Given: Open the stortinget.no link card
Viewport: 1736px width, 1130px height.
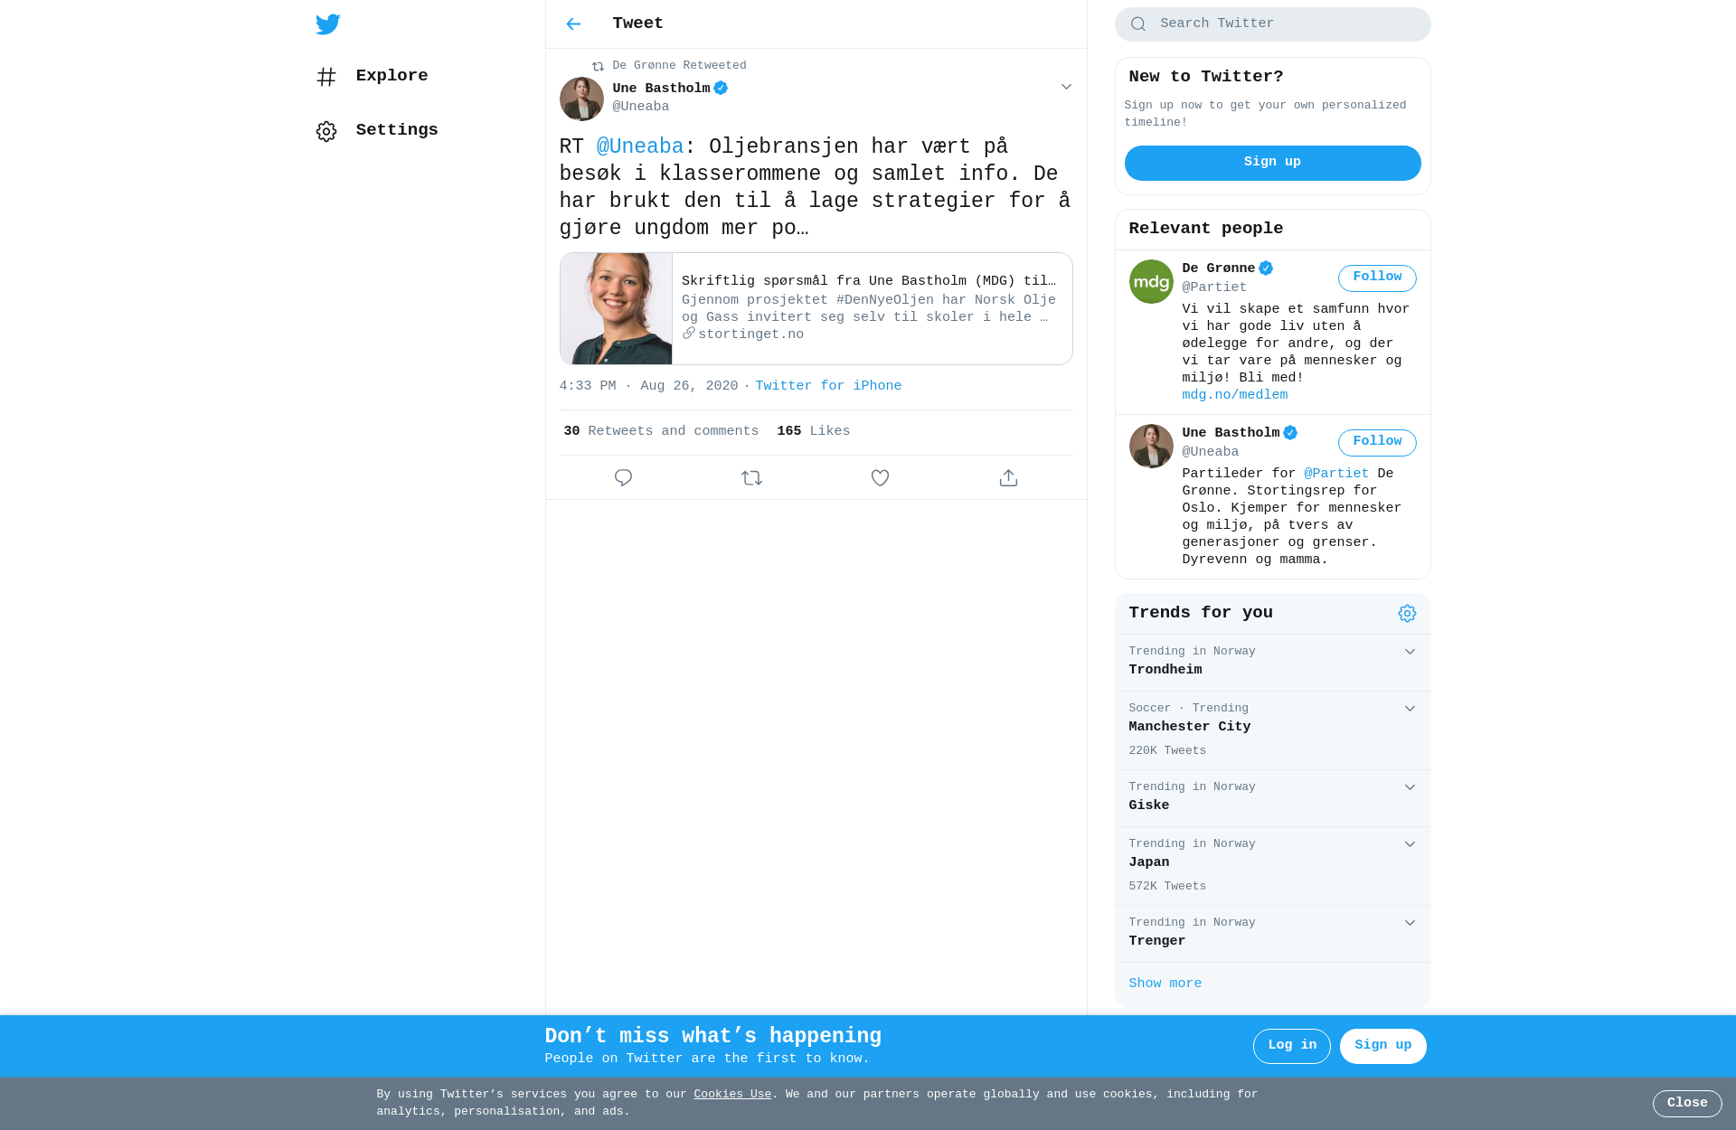Looking at the screenshot, I should [x=816, y=308].
